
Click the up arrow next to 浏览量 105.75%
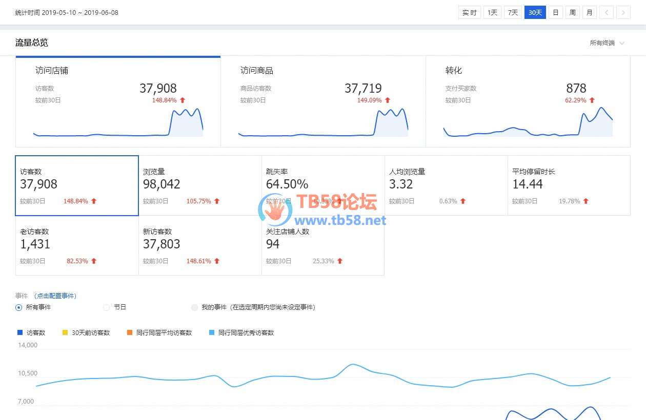click(x=217, y=201)
